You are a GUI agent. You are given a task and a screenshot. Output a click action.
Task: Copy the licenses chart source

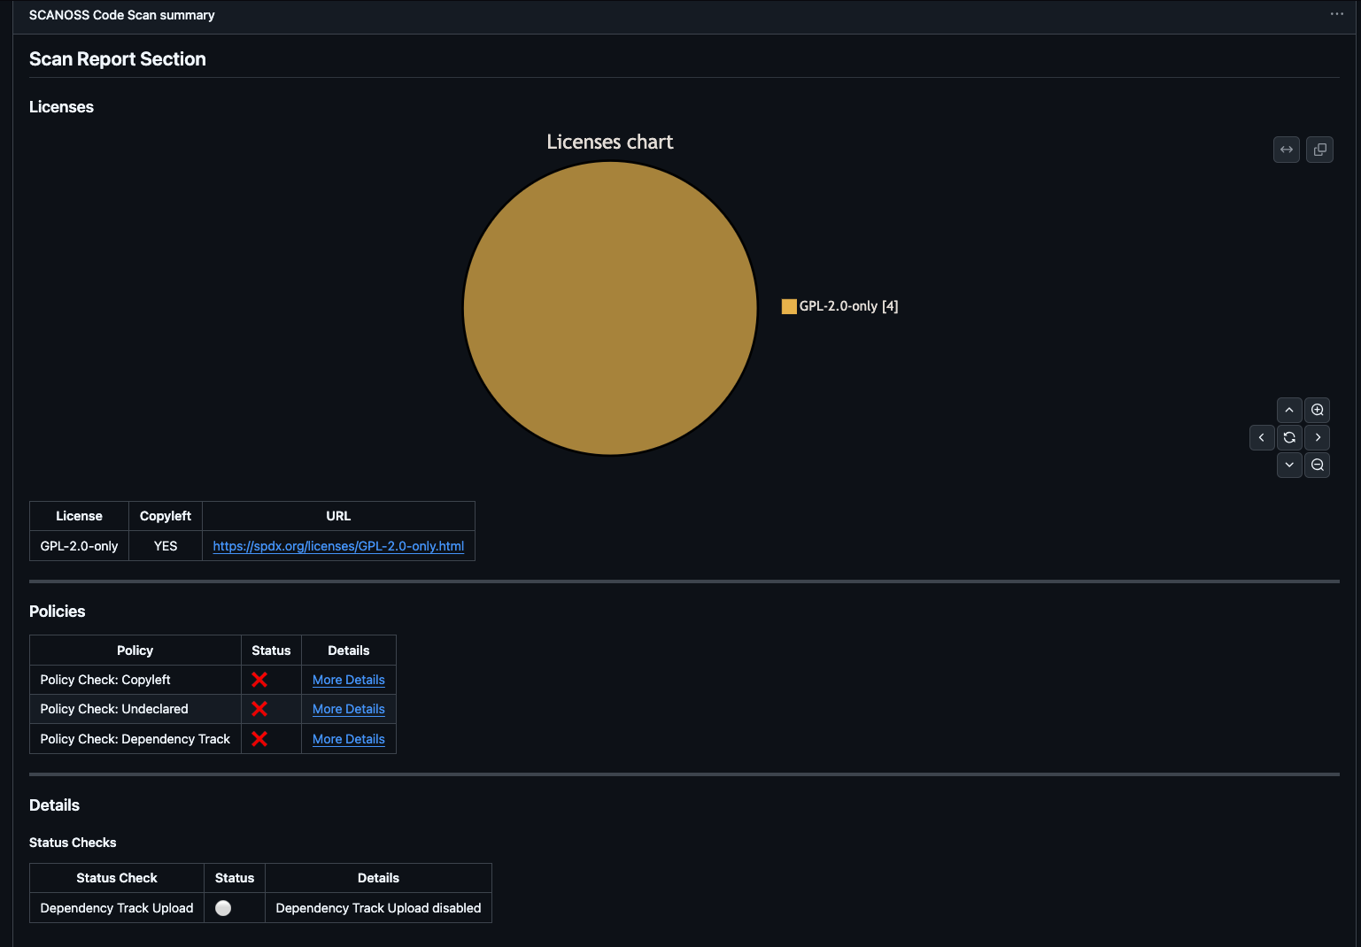[x=1319, y=150]
